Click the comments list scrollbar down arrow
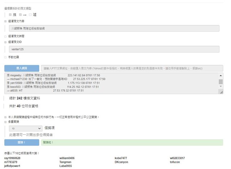Screen dimensions: 231x169 point(221,88)
